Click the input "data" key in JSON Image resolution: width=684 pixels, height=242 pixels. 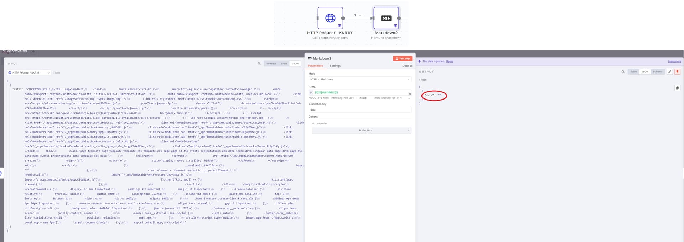17,89
